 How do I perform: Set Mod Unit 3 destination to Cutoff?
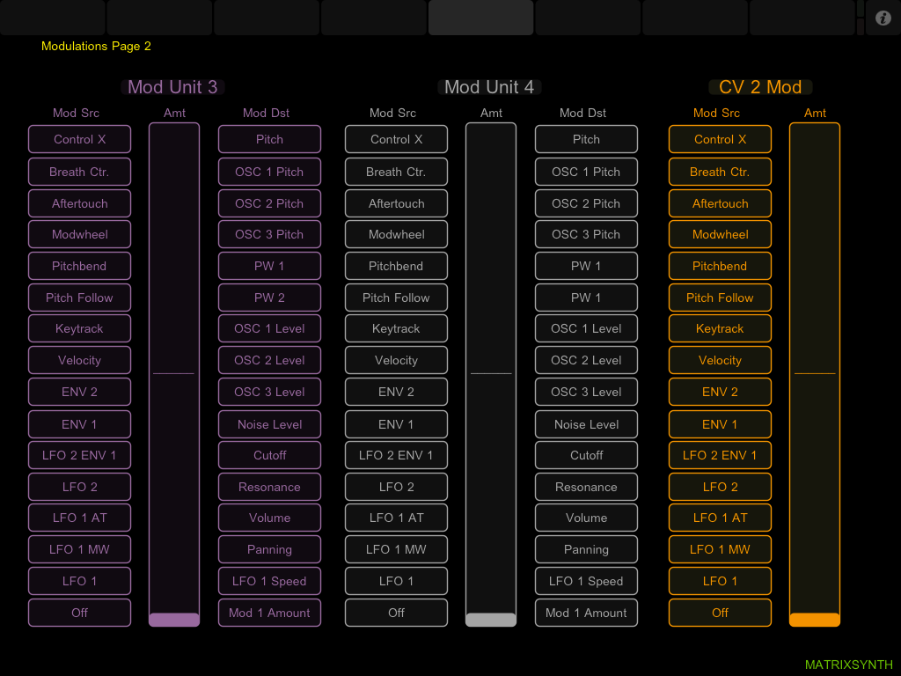[x=269, y=455]
